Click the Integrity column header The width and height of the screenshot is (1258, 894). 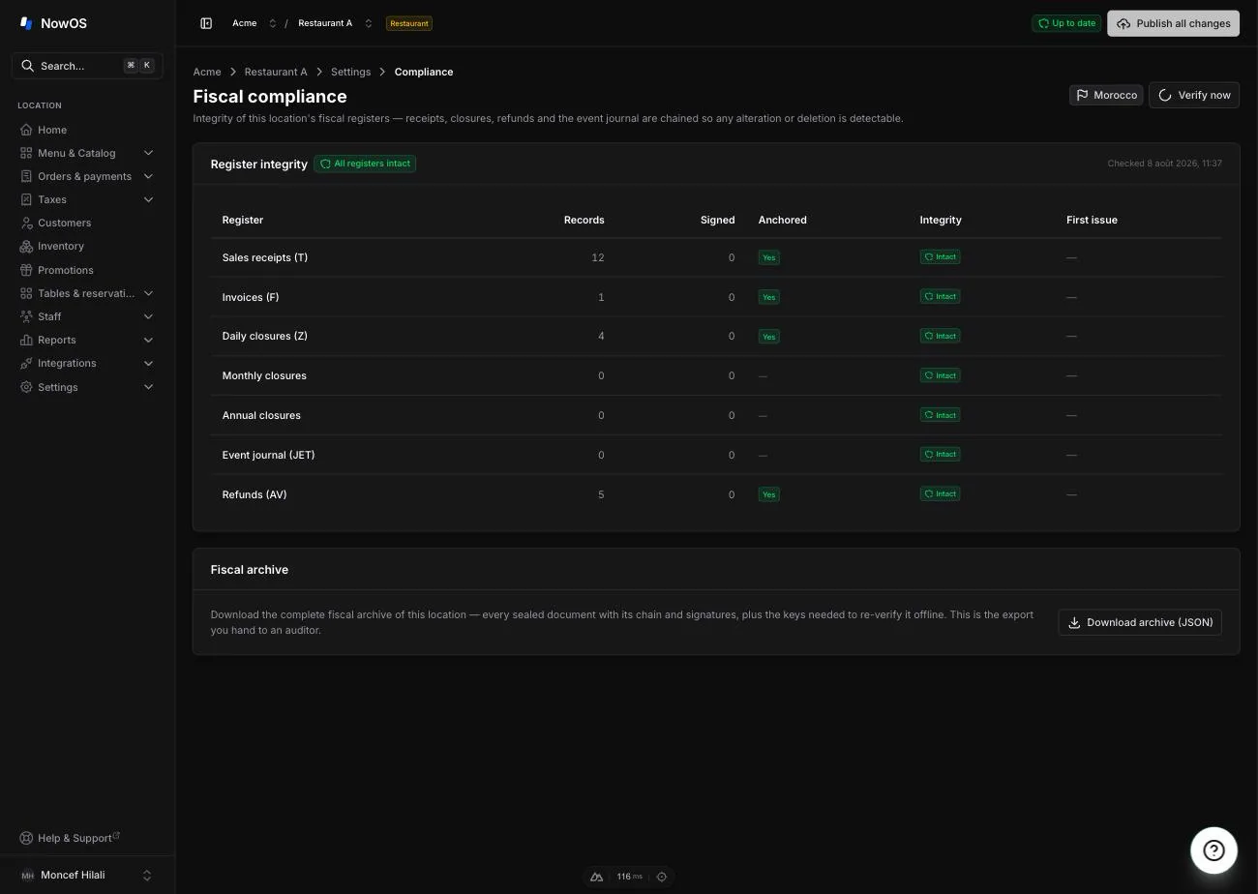[x=941, y=220]
